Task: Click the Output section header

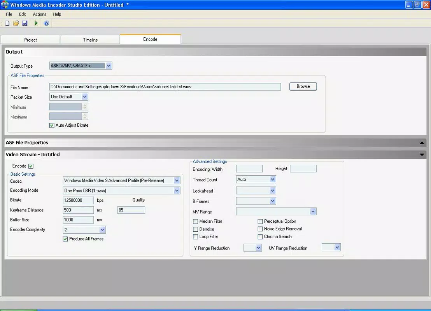Action: [x=215, y=52]
